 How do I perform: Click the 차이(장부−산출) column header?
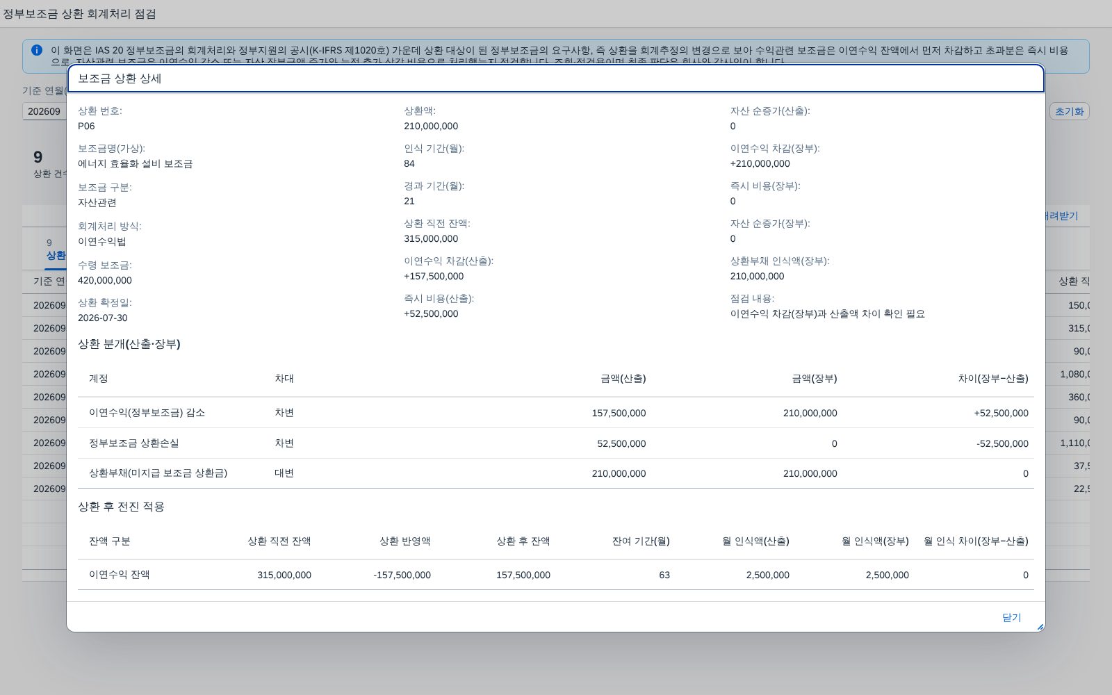coord(993,378)
